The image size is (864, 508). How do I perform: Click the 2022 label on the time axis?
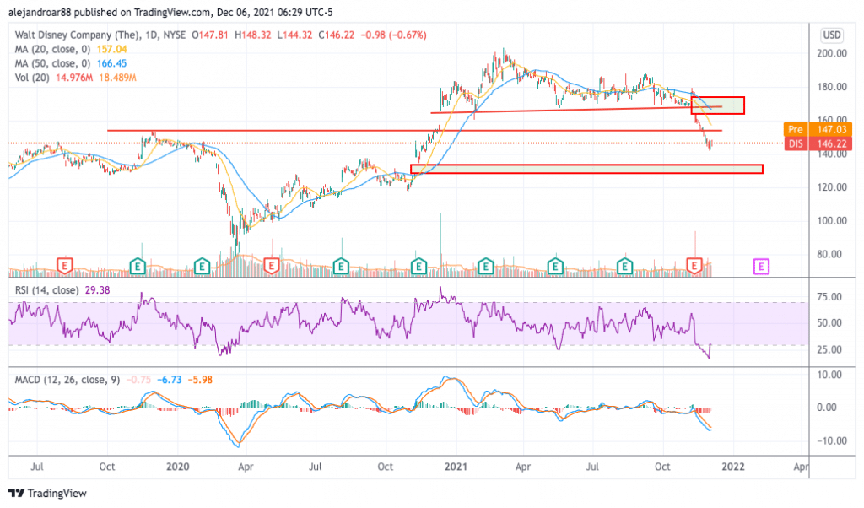click(733, 467)
